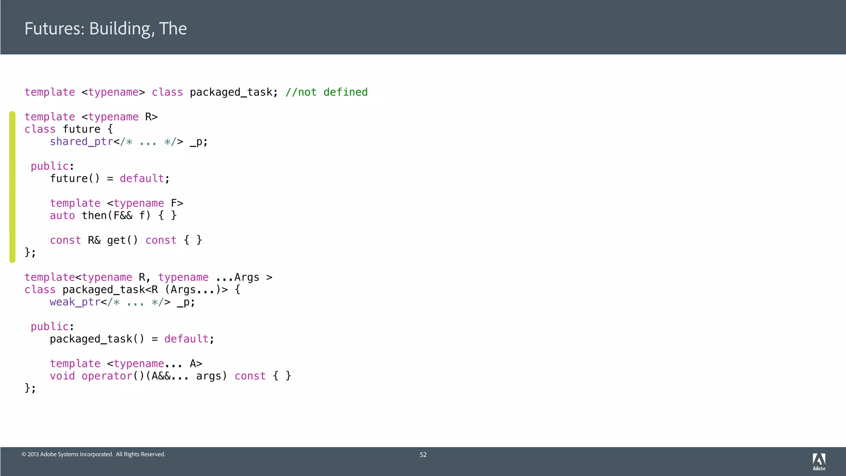Click the 'const R& get() const' line
Viewport: 846px width, 476px height.
126,240
